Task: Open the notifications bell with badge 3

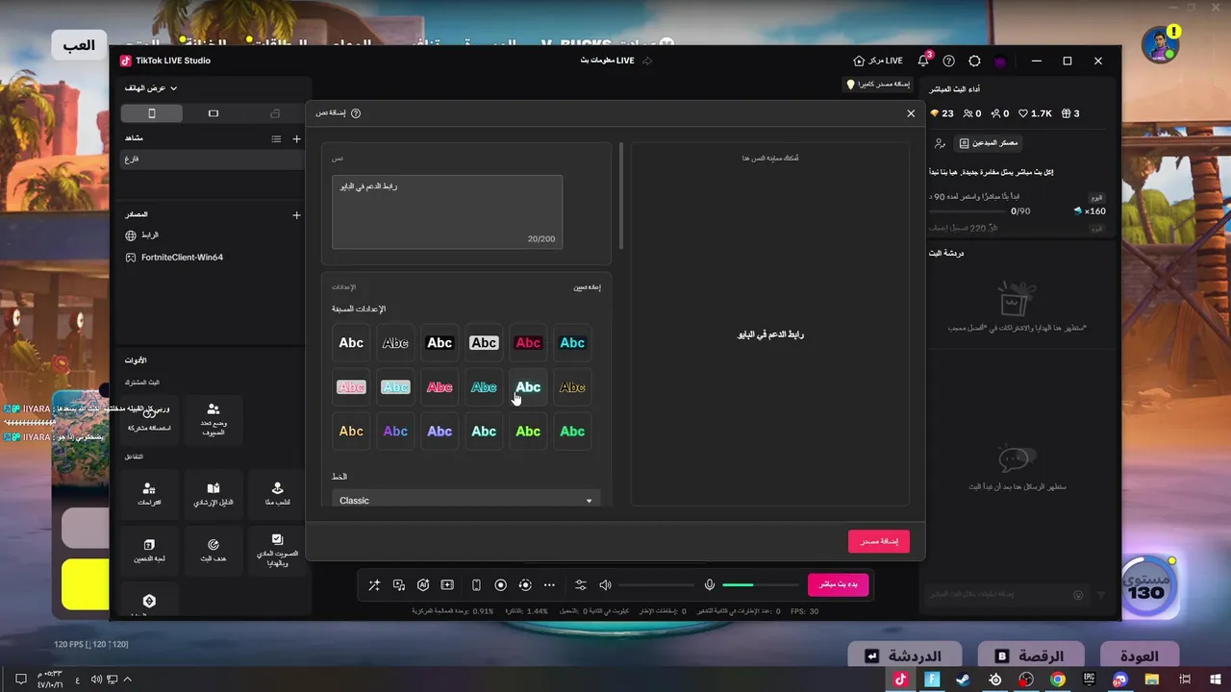Action: click(923, 61)
